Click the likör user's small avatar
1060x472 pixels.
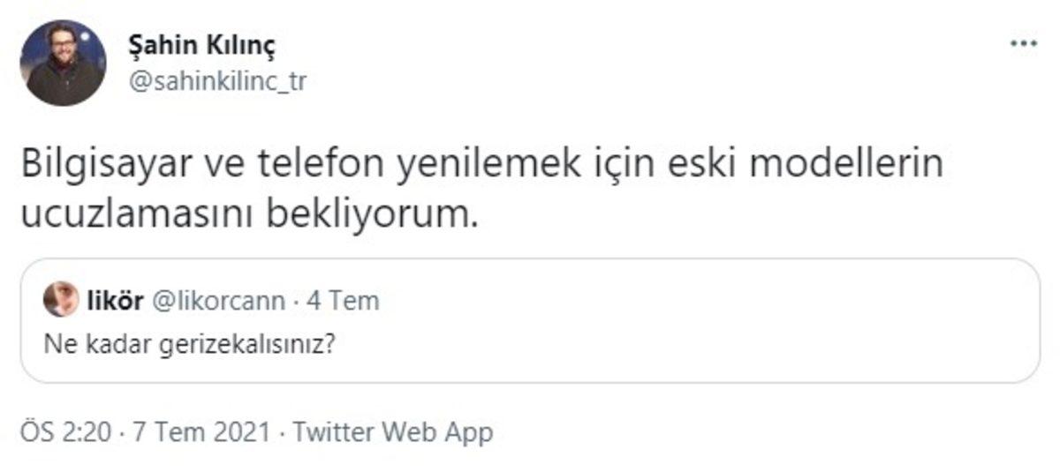click(60, 300)
